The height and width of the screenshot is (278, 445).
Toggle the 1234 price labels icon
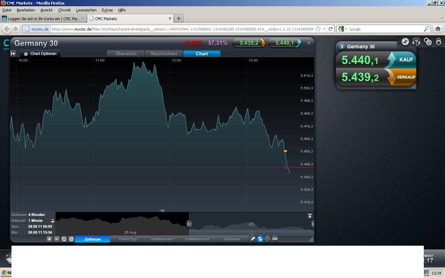click(275, 238)
